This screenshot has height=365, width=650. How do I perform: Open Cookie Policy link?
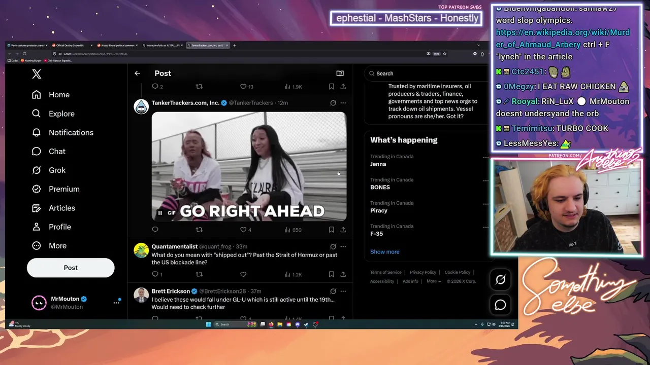[458, 272]
